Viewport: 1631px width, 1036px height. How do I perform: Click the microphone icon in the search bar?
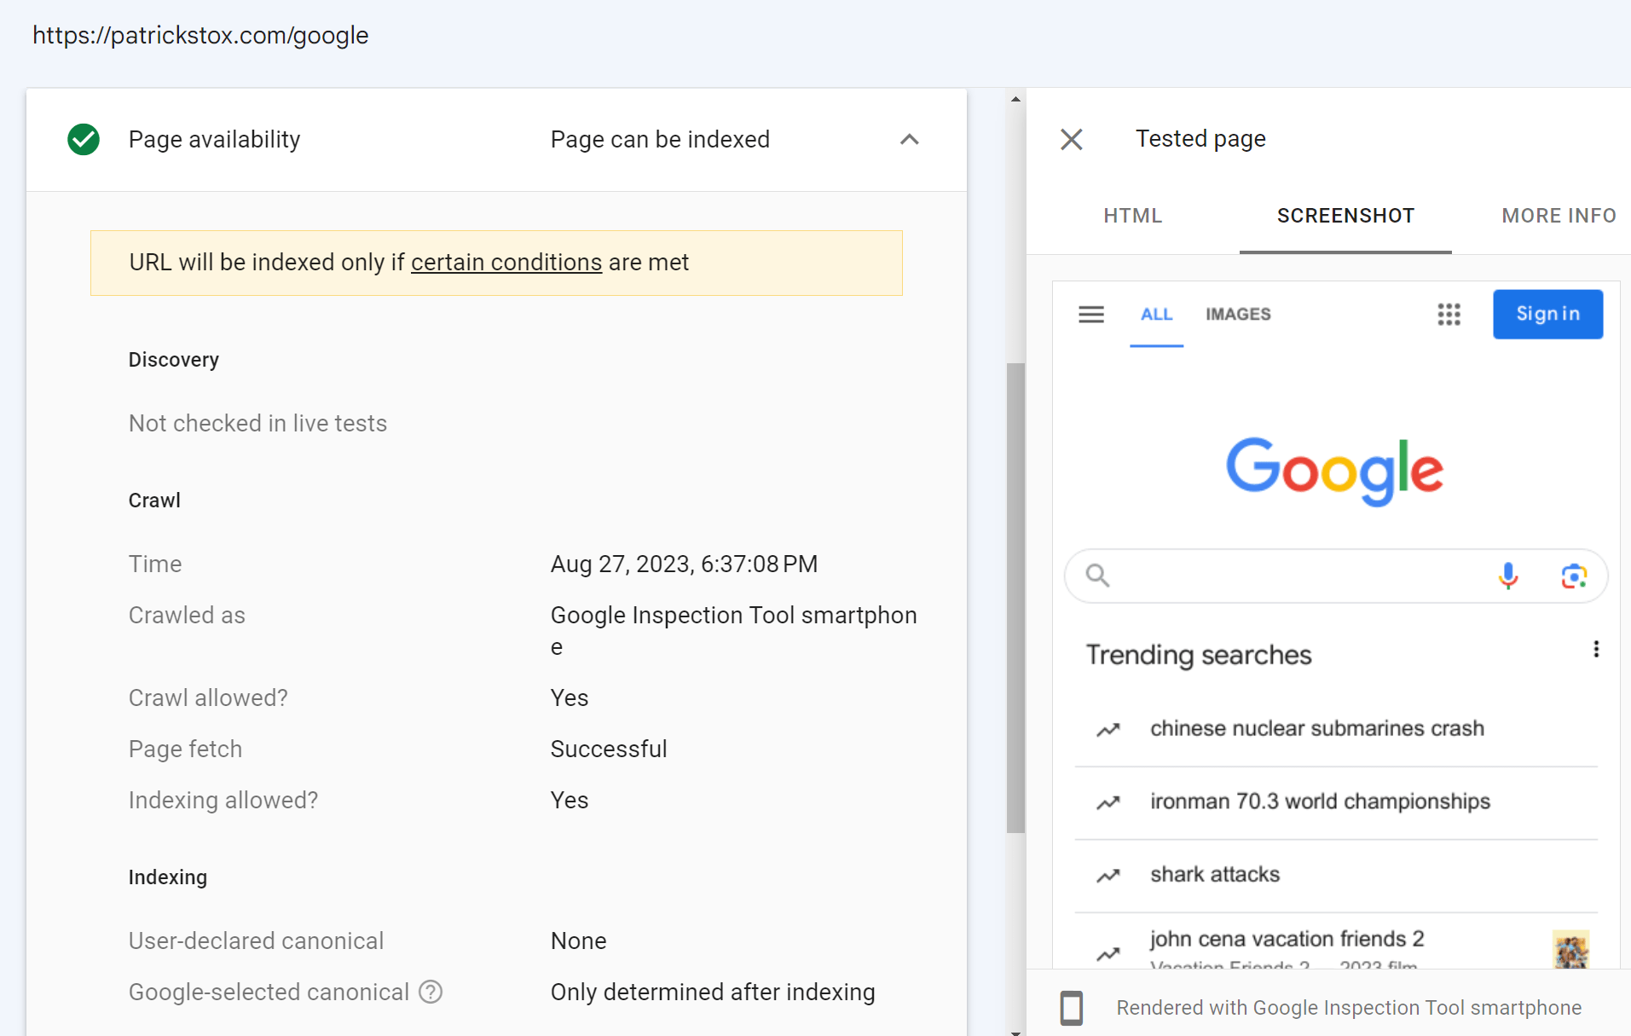[x=1508, y=576]
